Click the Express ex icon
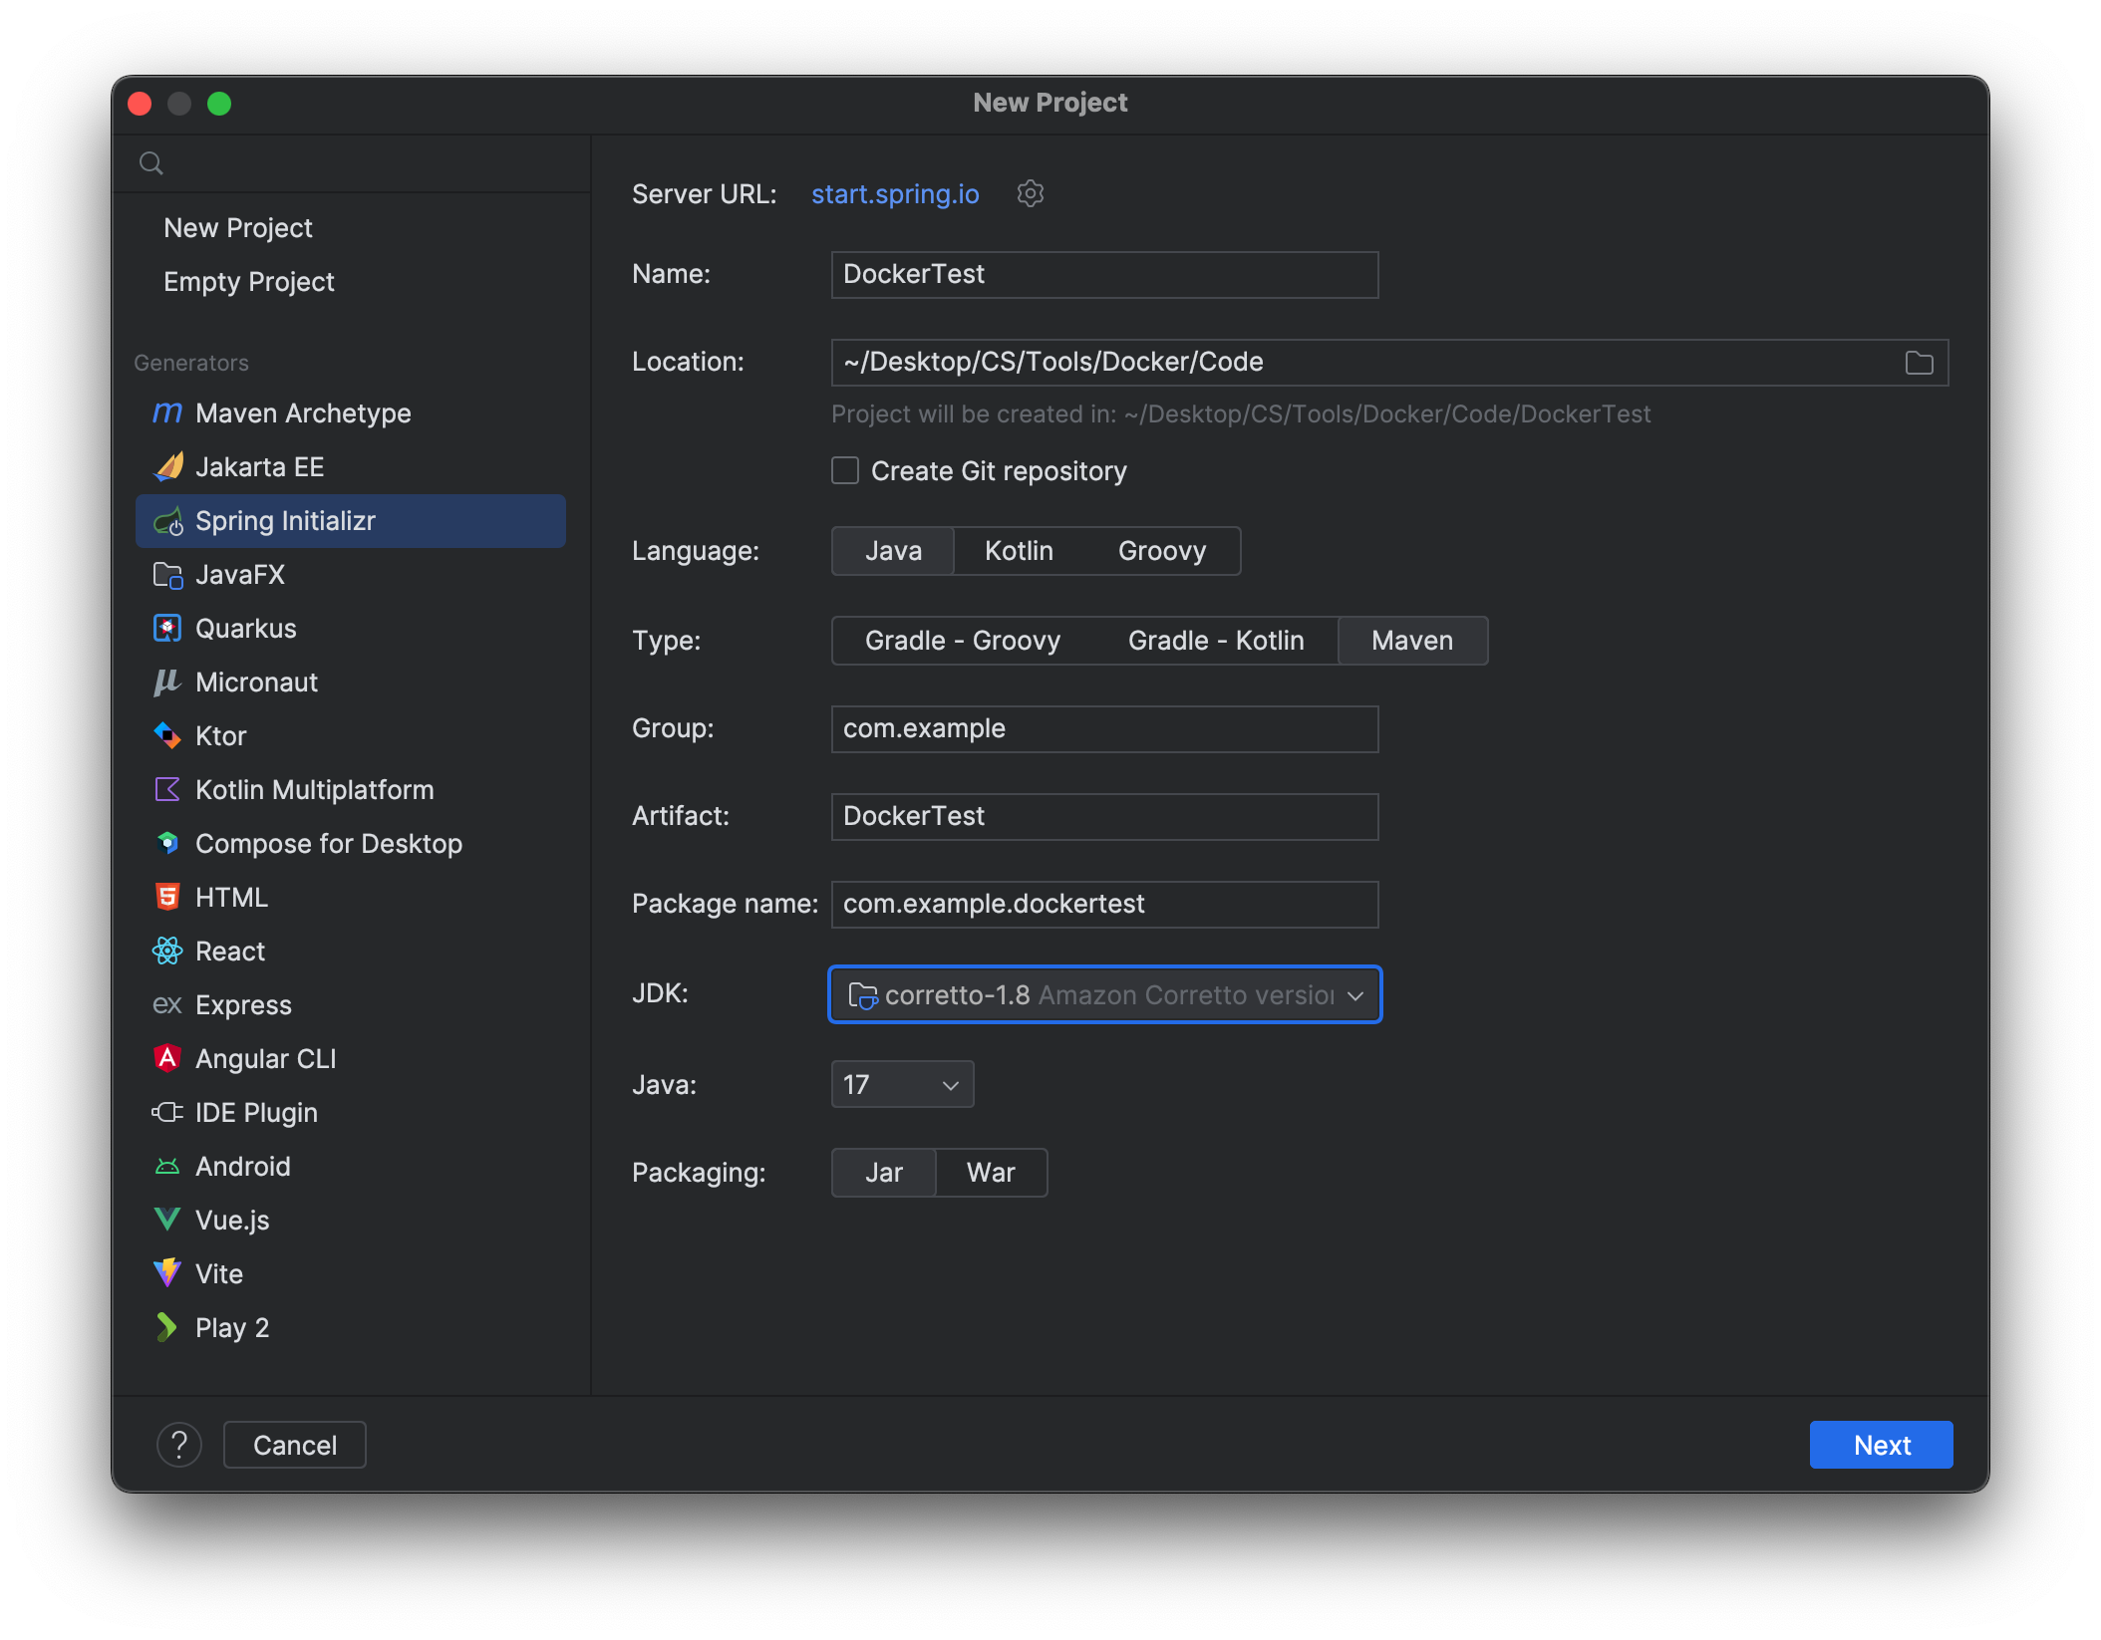Image resolution: width=2101 pixels, height=1640 pixels. (x=167, y=1005)
